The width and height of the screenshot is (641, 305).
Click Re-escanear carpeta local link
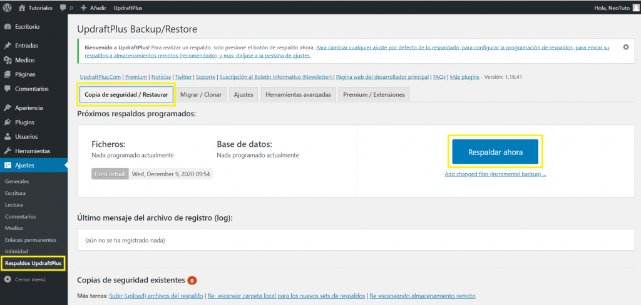[287, 296]
